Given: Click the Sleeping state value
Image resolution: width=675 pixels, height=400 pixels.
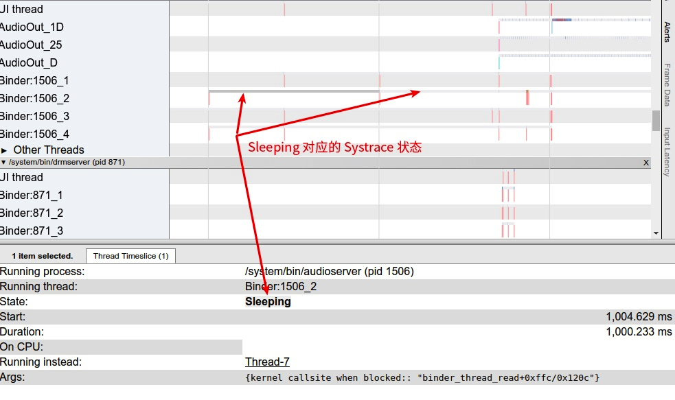Looking at the screenshot, I should click(268, 301).
